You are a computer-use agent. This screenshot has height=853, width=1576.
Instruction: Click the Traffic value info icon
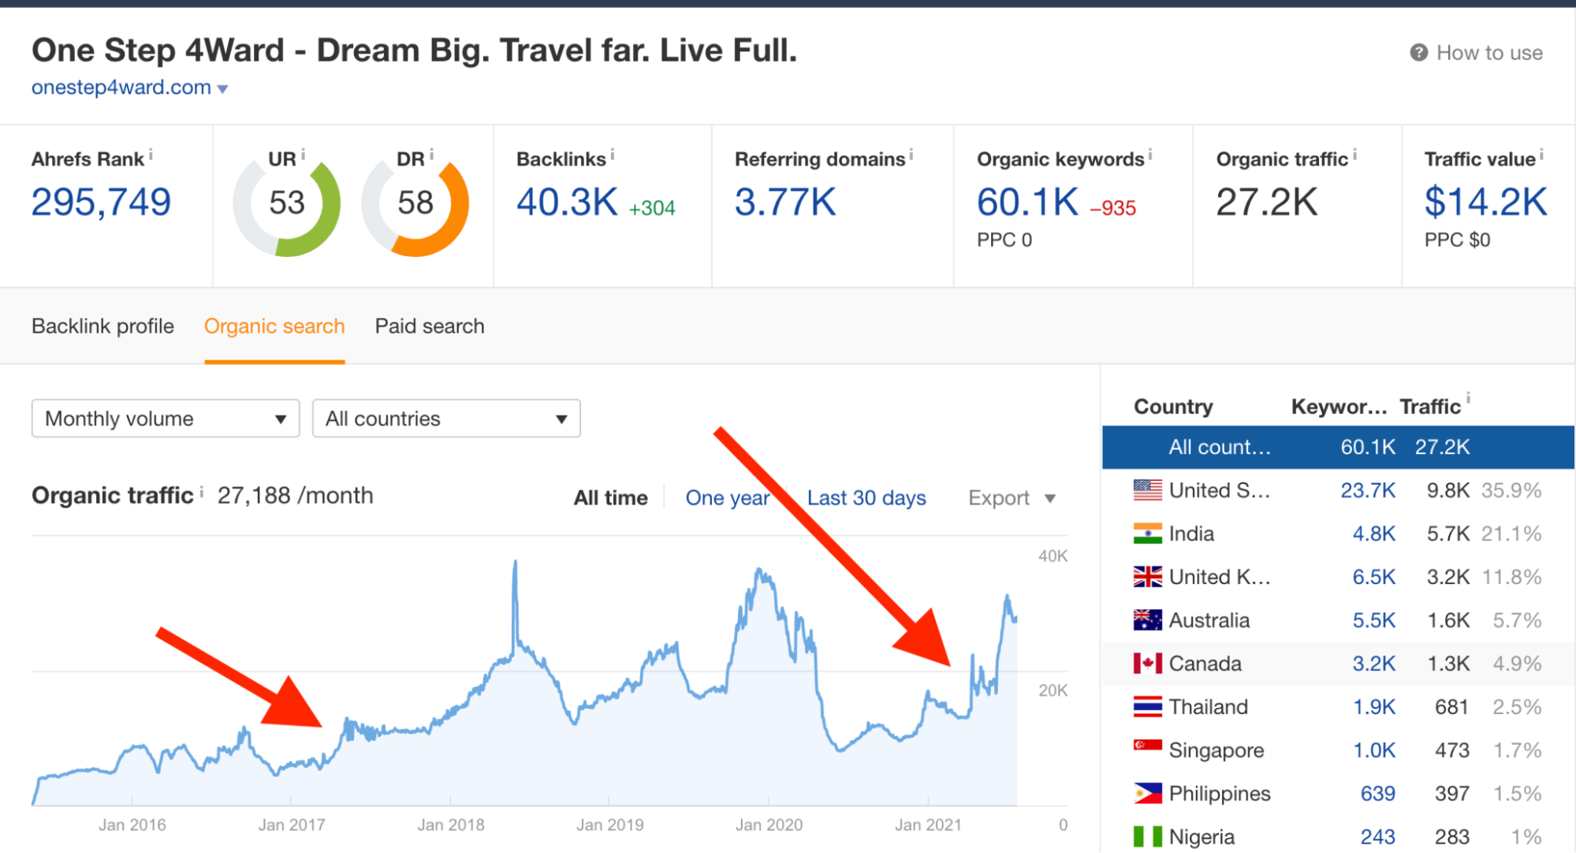pyautogui.click(x=1543, y=153)
